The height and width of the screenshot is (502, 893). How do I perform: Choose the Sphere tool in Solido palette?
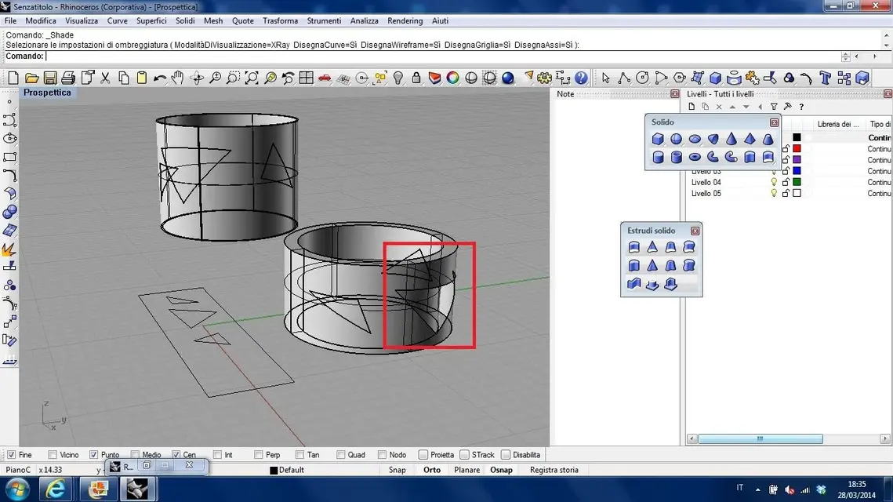(x=676, y=140)
